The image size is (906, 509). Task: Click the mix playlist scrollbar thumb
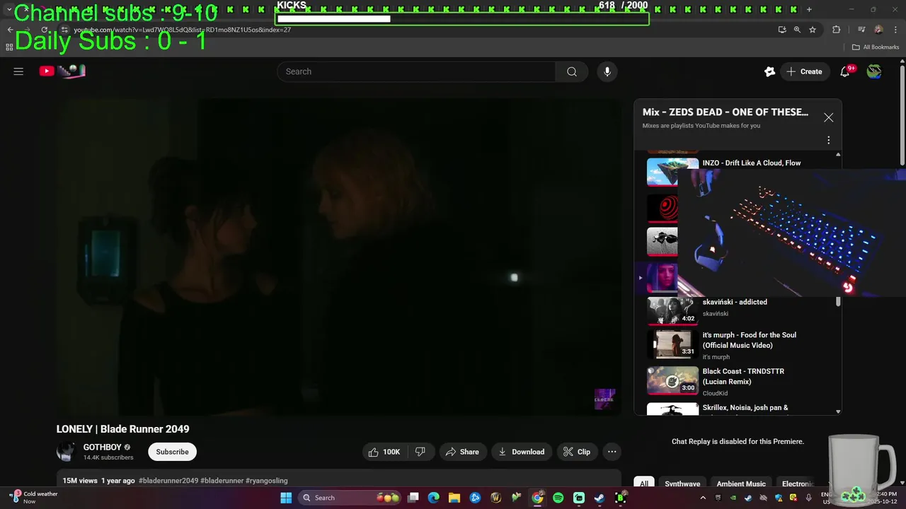click(838, 302)
